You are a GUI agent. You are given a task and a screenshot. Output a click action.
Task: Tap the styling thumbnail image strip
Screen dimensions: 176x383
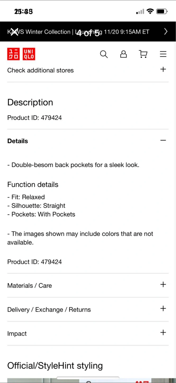coord(88,380)
